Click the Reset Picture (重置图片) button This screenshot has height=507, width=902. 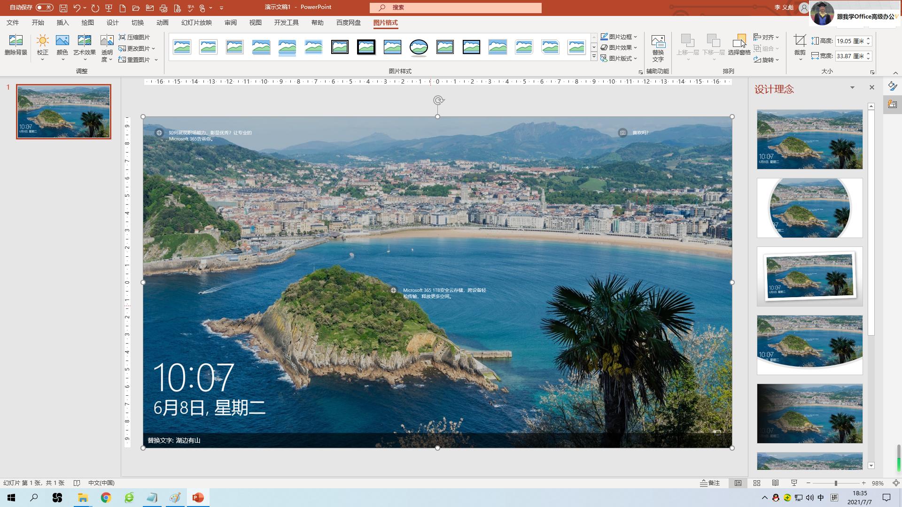[x=134, y=60]
